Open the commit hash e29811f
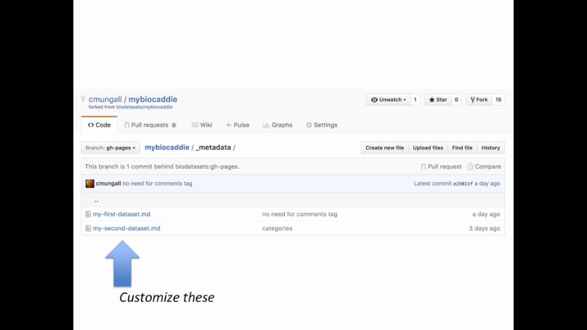This screenshot has height=330, width=587. (x=463, y=184)
